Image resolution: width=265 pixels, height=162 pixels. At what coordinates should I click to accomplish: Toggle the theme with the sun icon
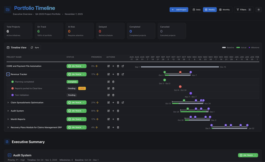tap(258, 10)
